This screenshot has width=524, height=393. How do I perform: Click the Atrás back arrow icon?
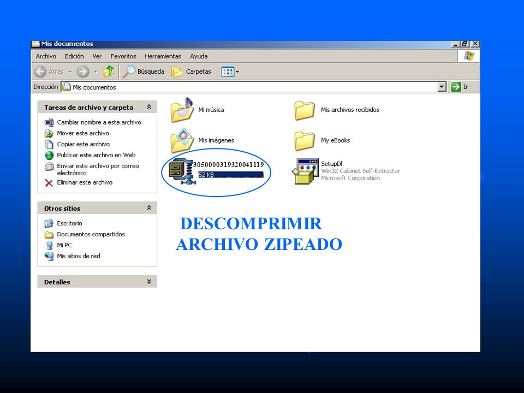pyautogui.click(x=40, y=72)
